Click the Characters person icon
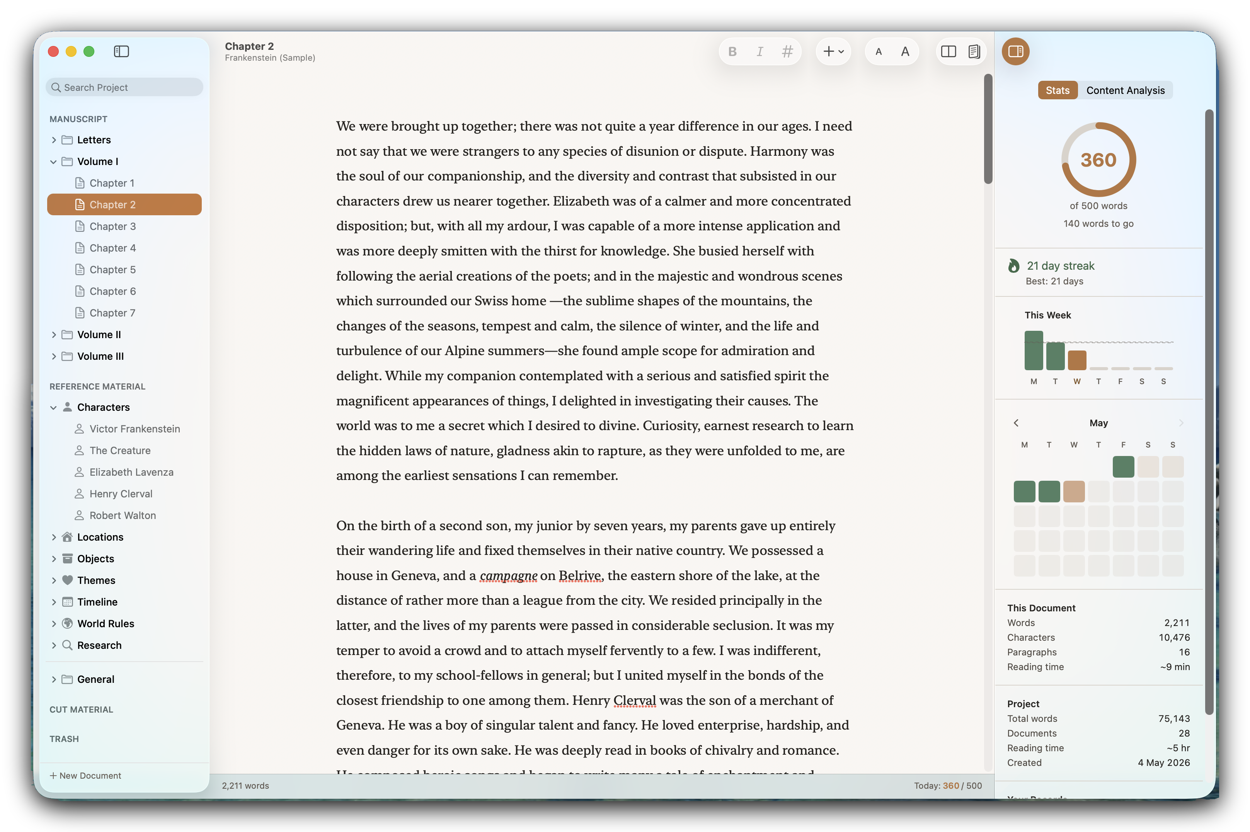This screenshot has height=832, width=1250. pyautogui.click(x=67, y=407)
